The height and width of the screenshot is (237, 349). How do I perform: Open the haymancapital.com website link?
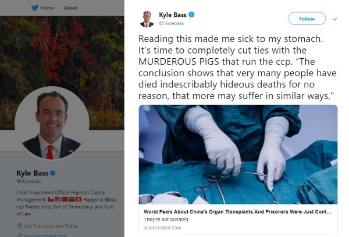click(45, 235)
